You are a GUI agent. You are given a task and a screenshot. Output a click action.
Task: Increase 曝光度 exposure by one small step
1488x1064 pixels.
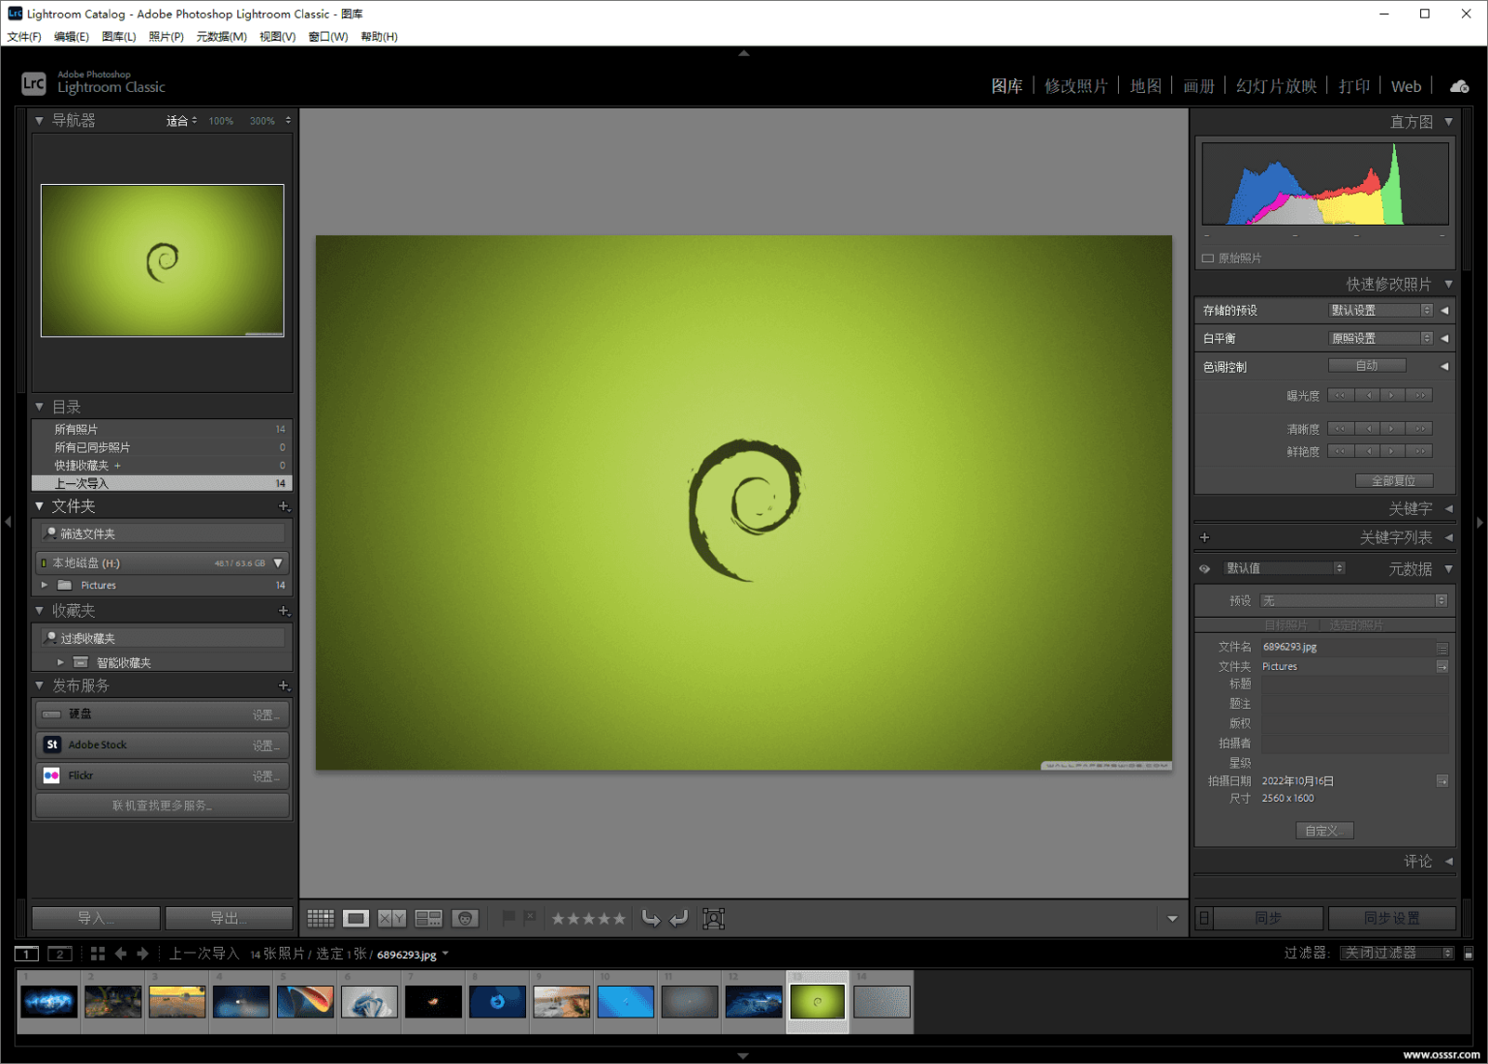tap(1392, 395)
